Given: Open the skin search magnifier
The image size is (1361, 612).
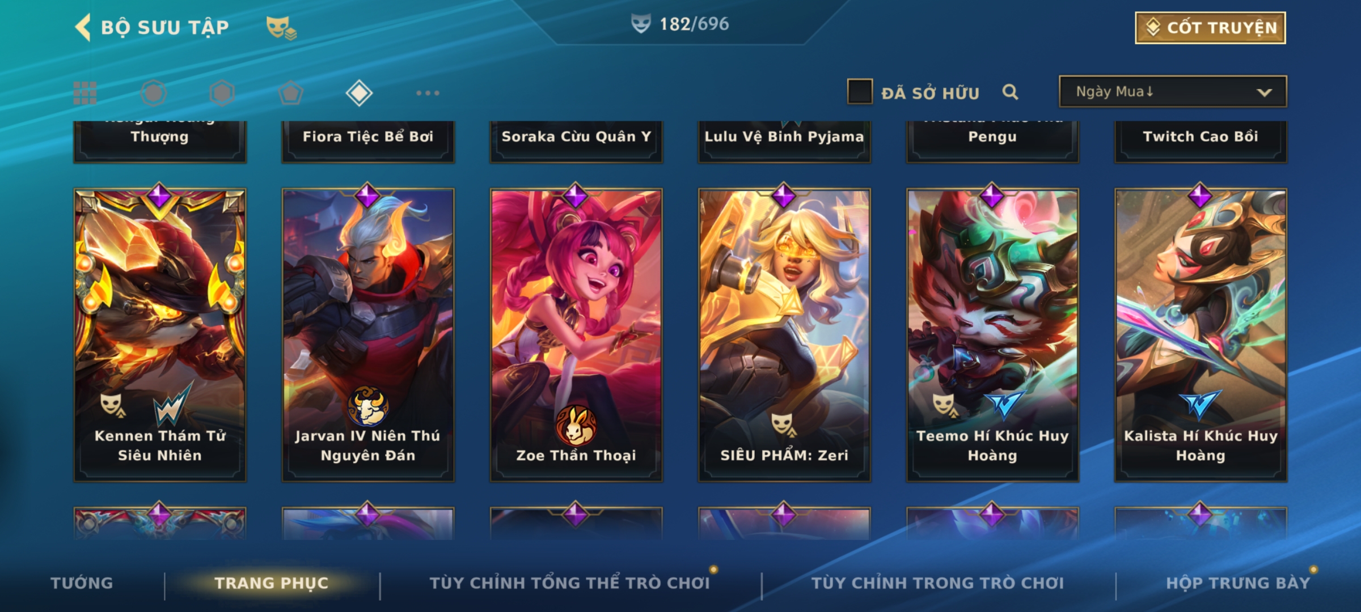Looking at the screenshot, I should 1010,92.
